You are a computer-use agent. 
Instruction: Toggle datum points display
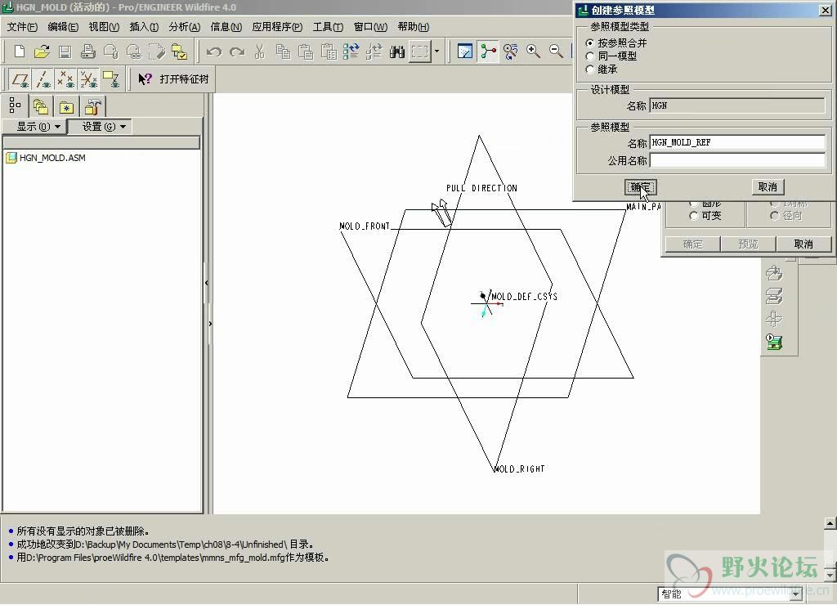pyautogui.click(x=65, y=79)
